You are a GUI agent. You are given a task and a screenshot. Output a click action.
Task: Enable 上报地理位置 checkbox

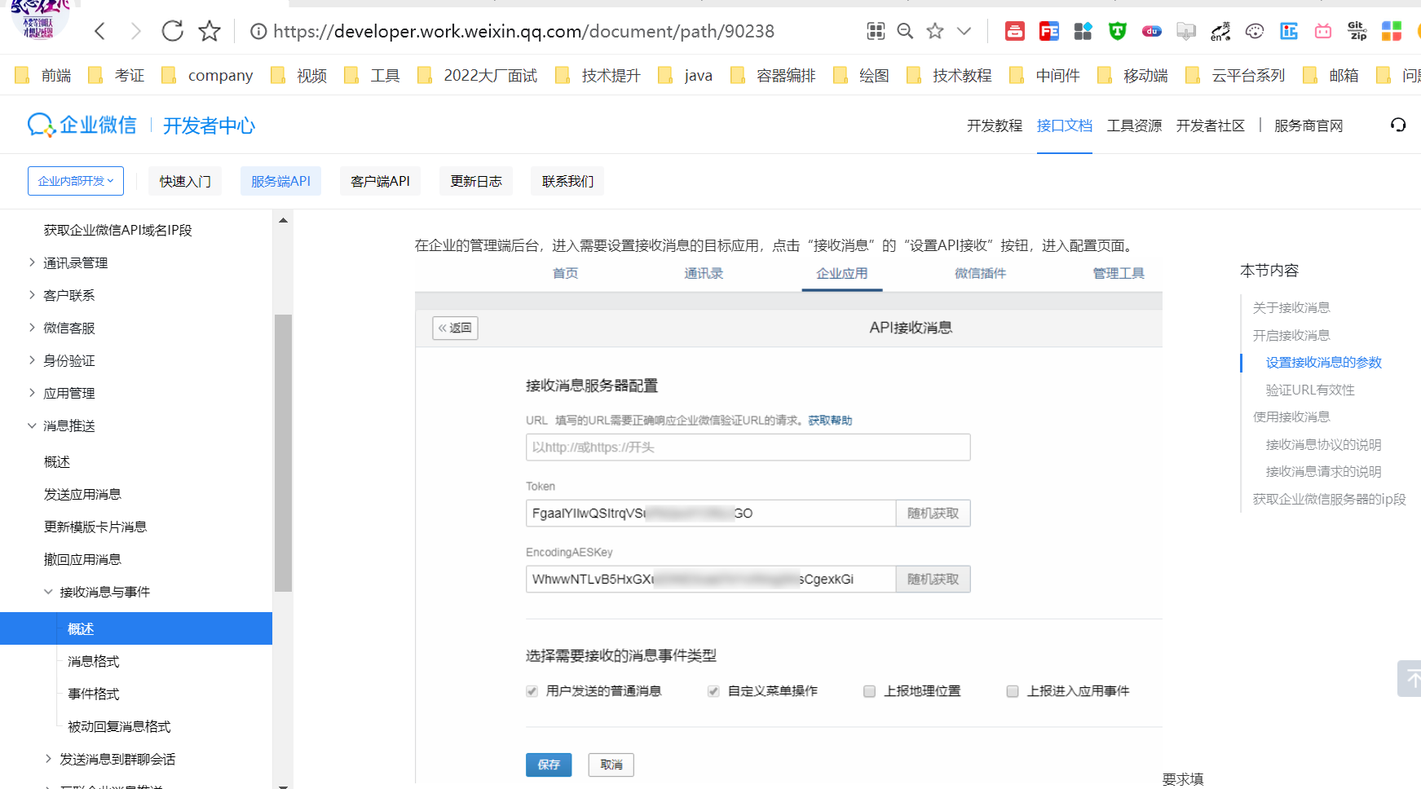[870, 691]
